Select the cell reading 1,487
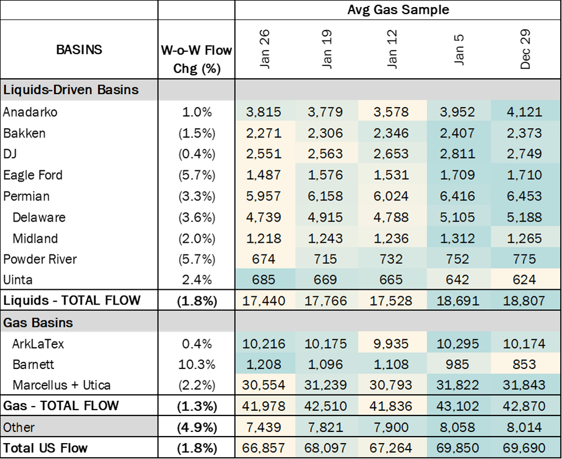The width and height of the screenshot is (562, 459). click(x=263, y=175)
